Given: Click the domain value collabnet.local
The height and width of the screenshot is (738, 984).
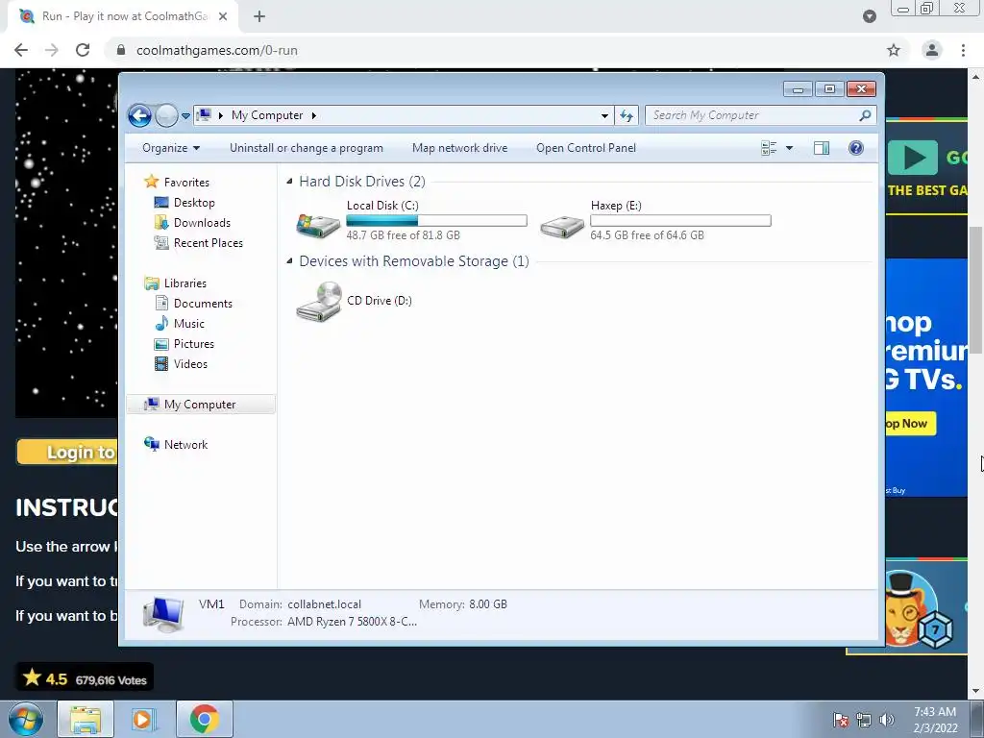Looking at the screenshot, I should point(325,604).
